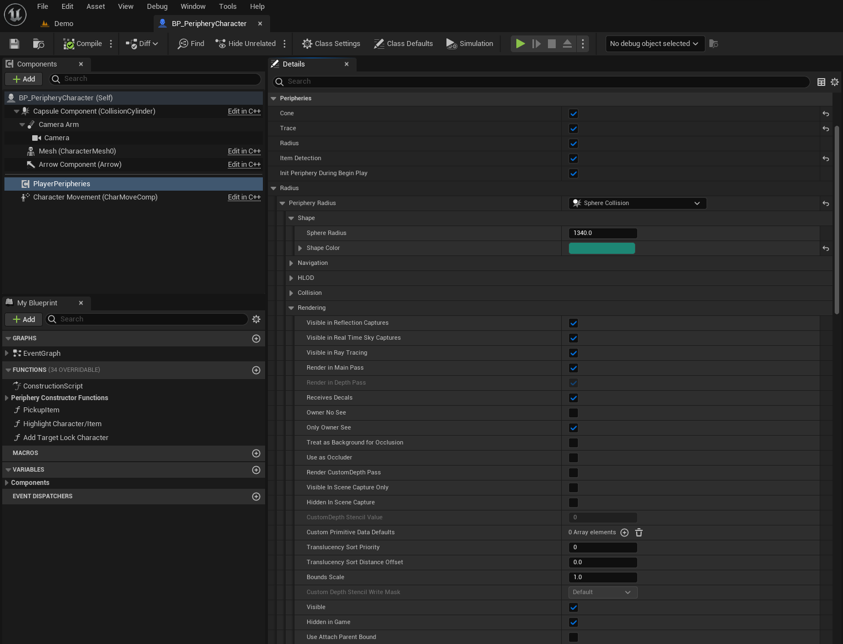Click the Find toolbar button
The image size is (843, 644).
pos(191,44)
